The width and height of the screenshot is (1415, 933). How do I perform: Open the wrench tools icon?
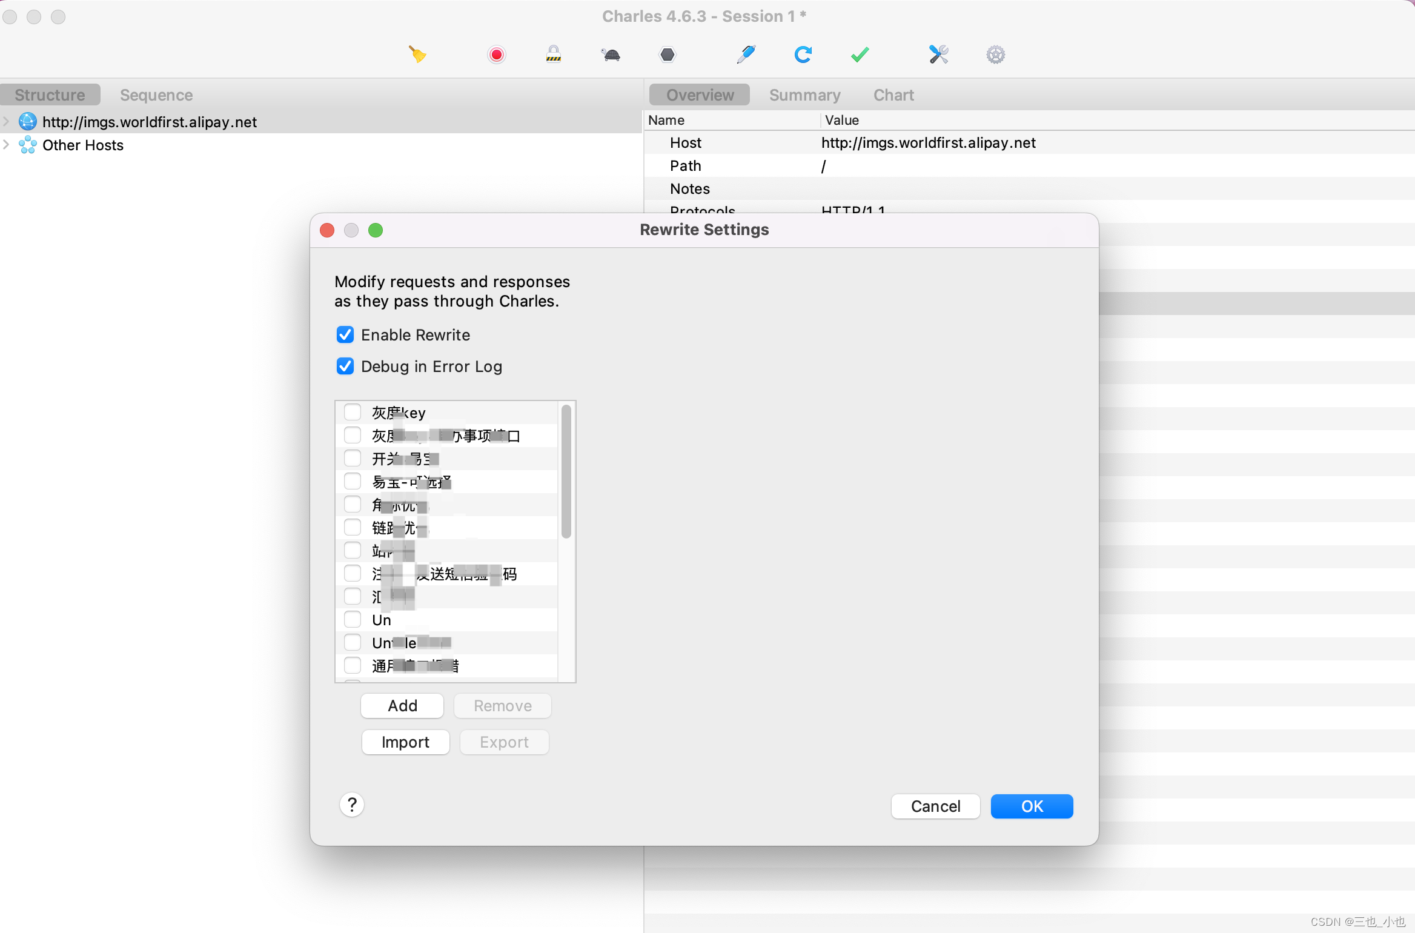point(938,55)
